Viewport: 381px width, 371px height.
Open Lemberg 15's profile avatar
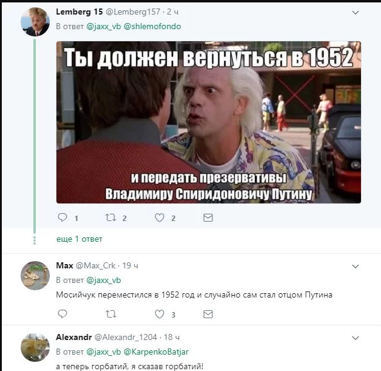click(x=35, y=22)
